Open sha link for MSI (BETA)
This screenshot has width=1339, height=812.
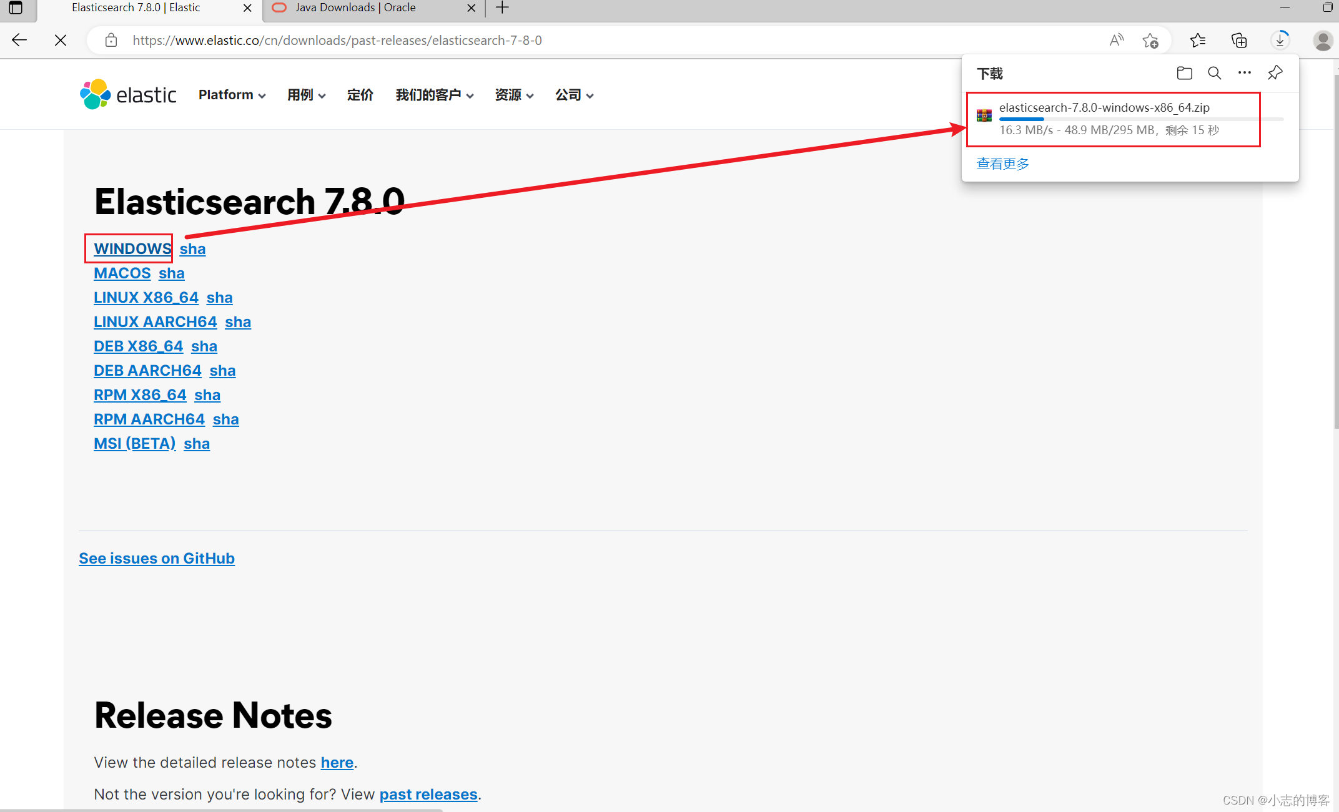[x=197, y=443]
